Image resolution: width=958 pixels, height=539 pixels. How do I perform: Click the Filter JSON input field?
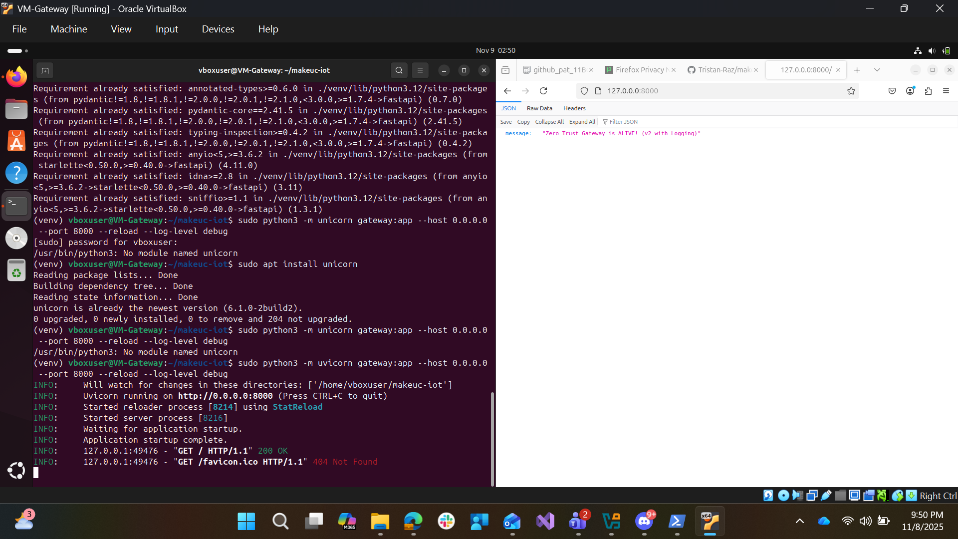tap(623, 122)
